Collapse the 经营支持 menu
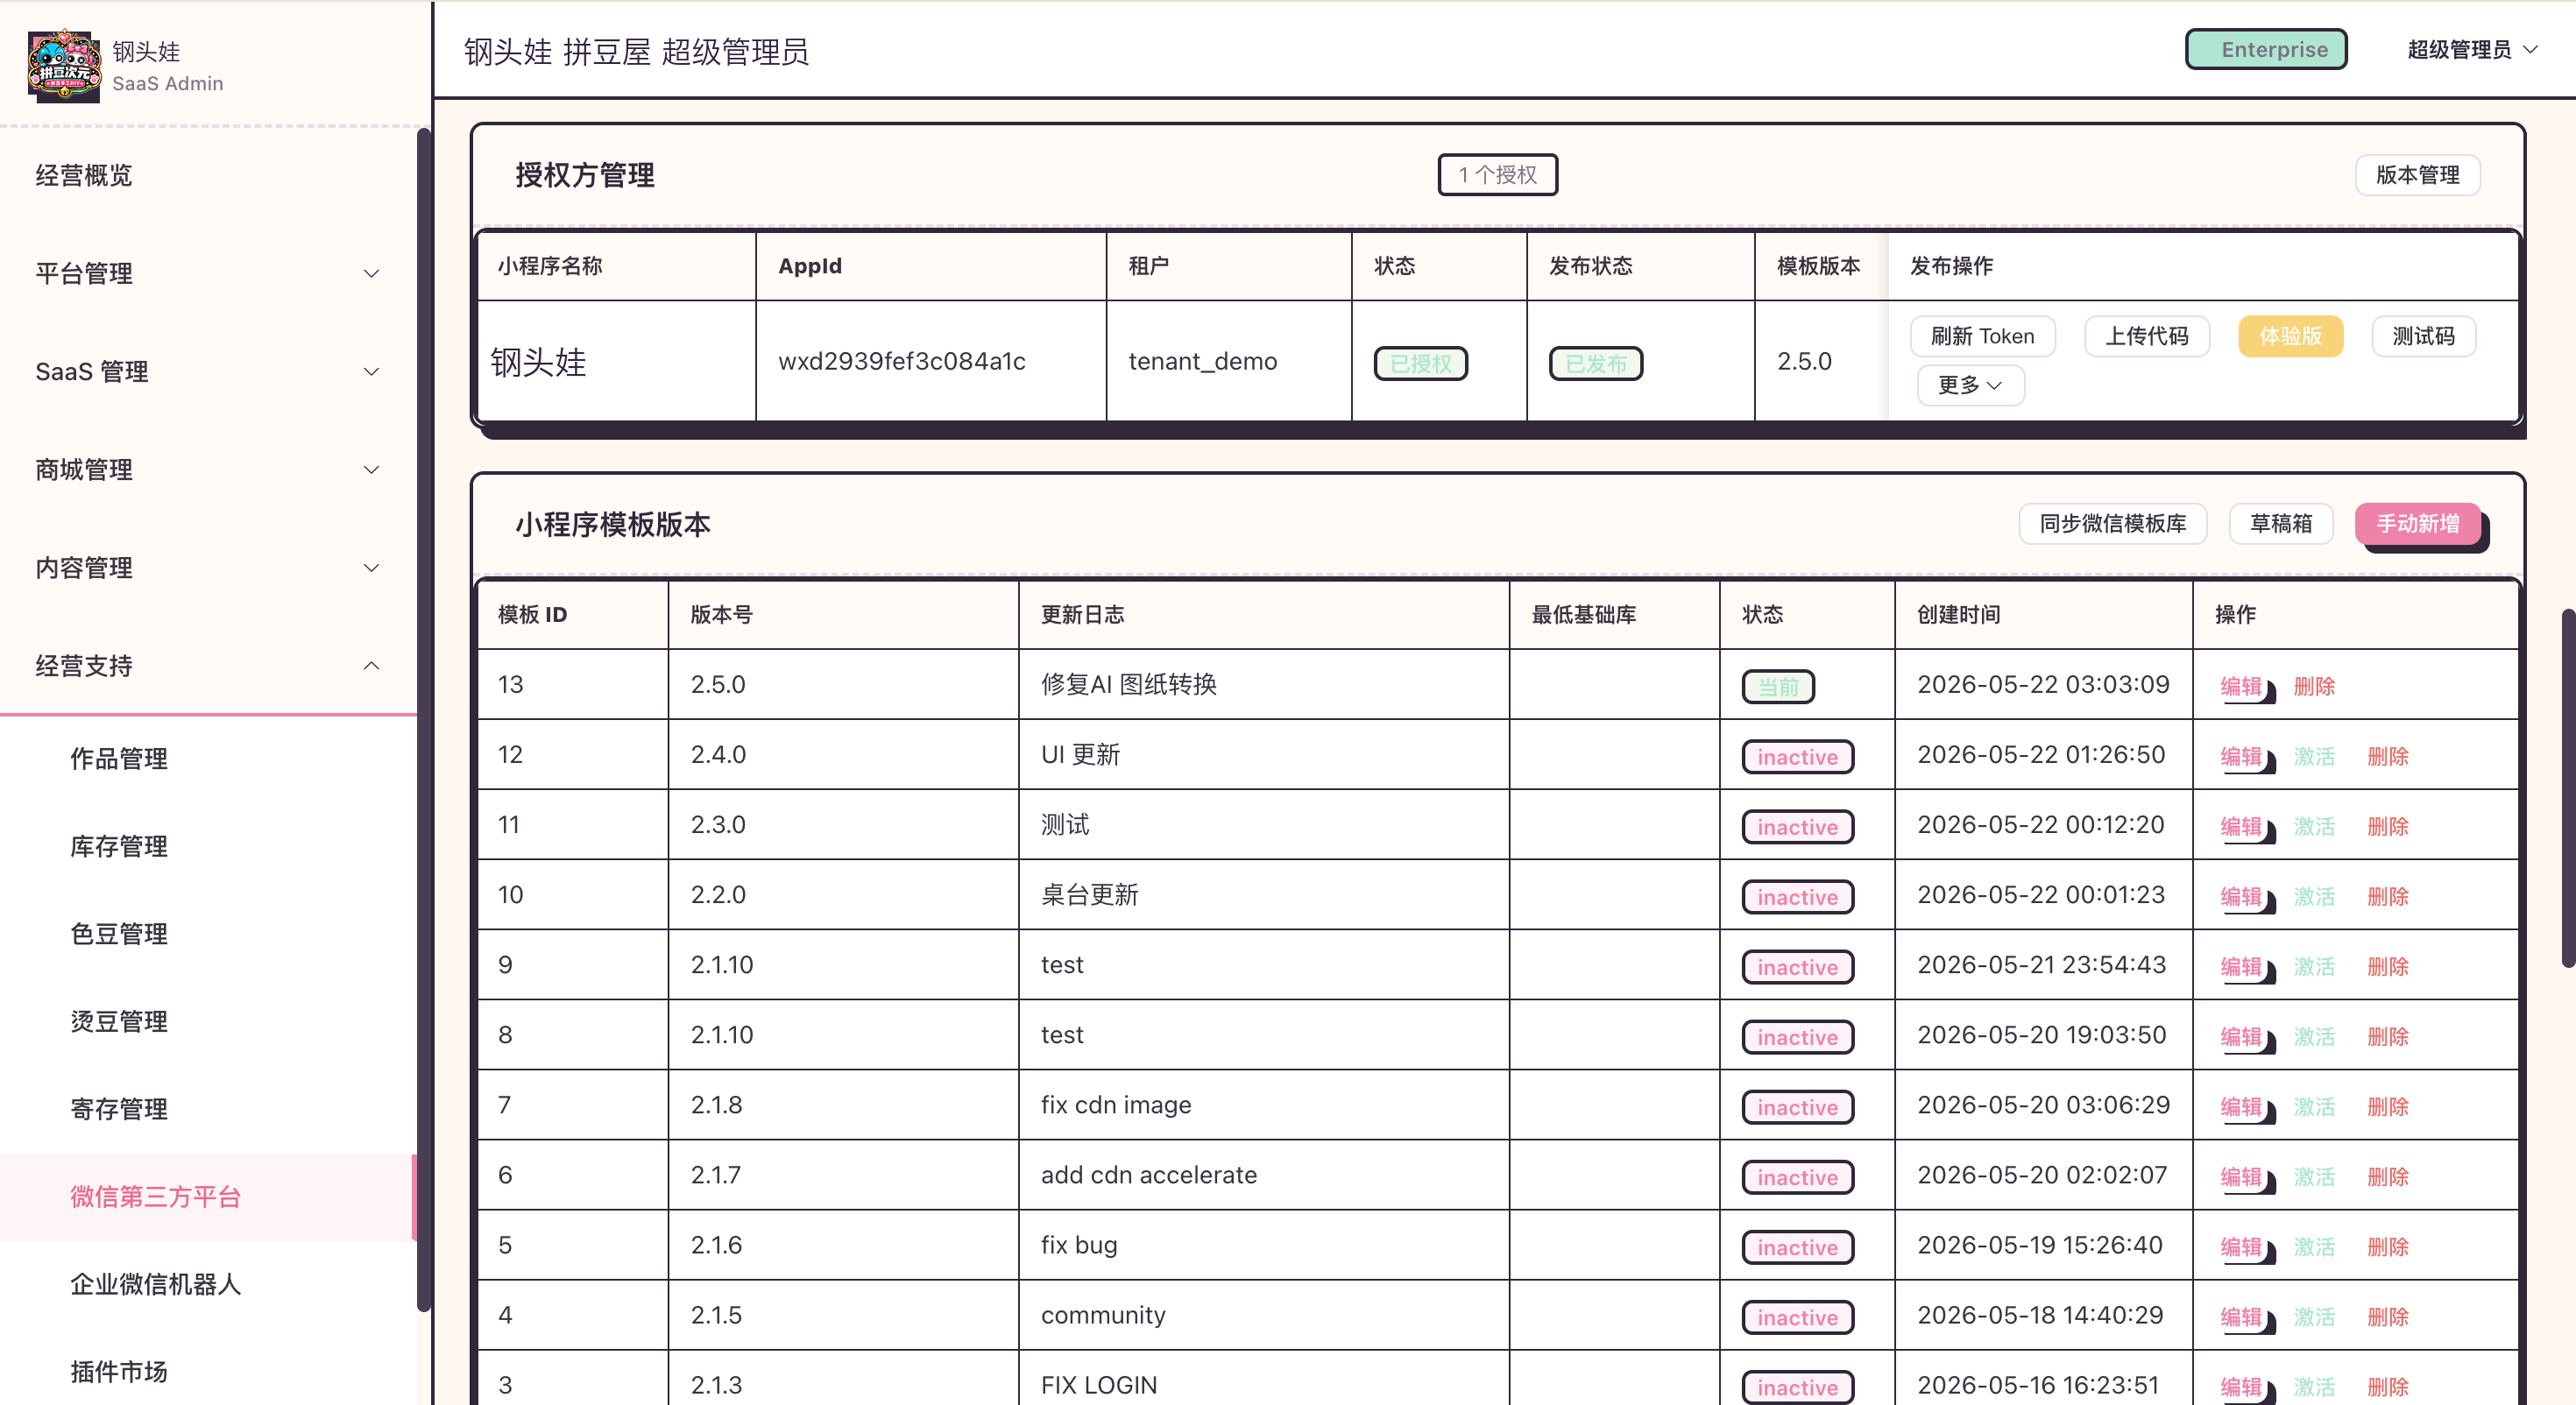Screen dimensions: 2576x1405 click(x=208, y=666)
